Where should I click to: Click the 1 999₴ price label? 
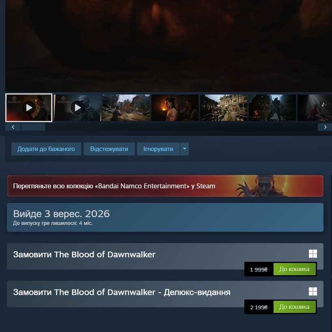click(x=259, y=269)
